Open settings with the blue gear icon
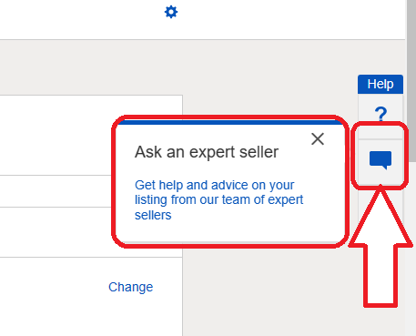The image size is (416, 336). point(171,12)
